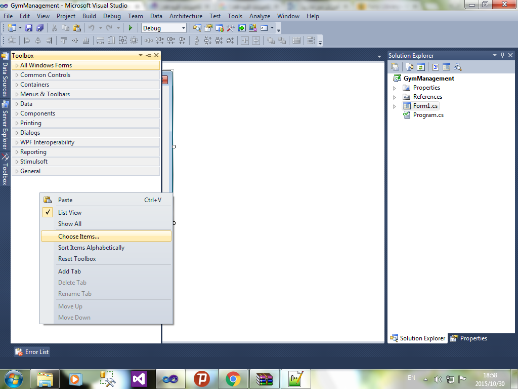
Task: Click View Class Diagram icon in Solution Explorer
Action: 457,67
